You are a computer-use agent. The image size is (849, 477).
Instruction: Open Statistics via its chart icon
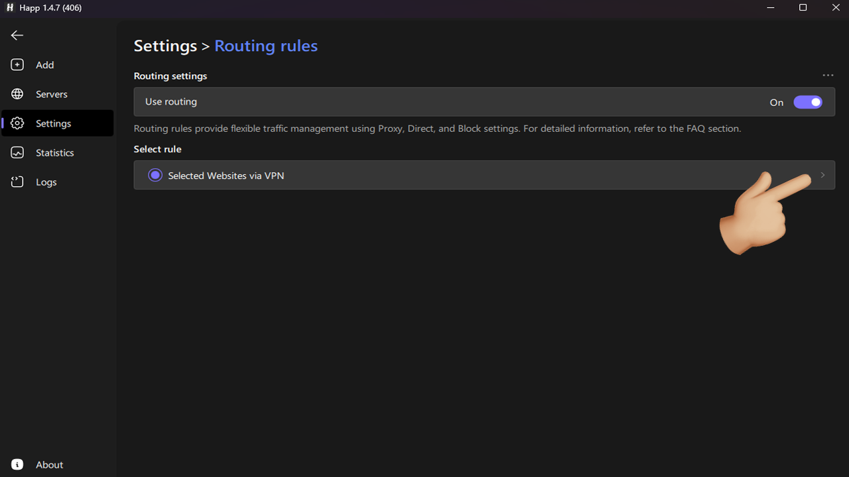pyautogui.click(x=17, y=152)
